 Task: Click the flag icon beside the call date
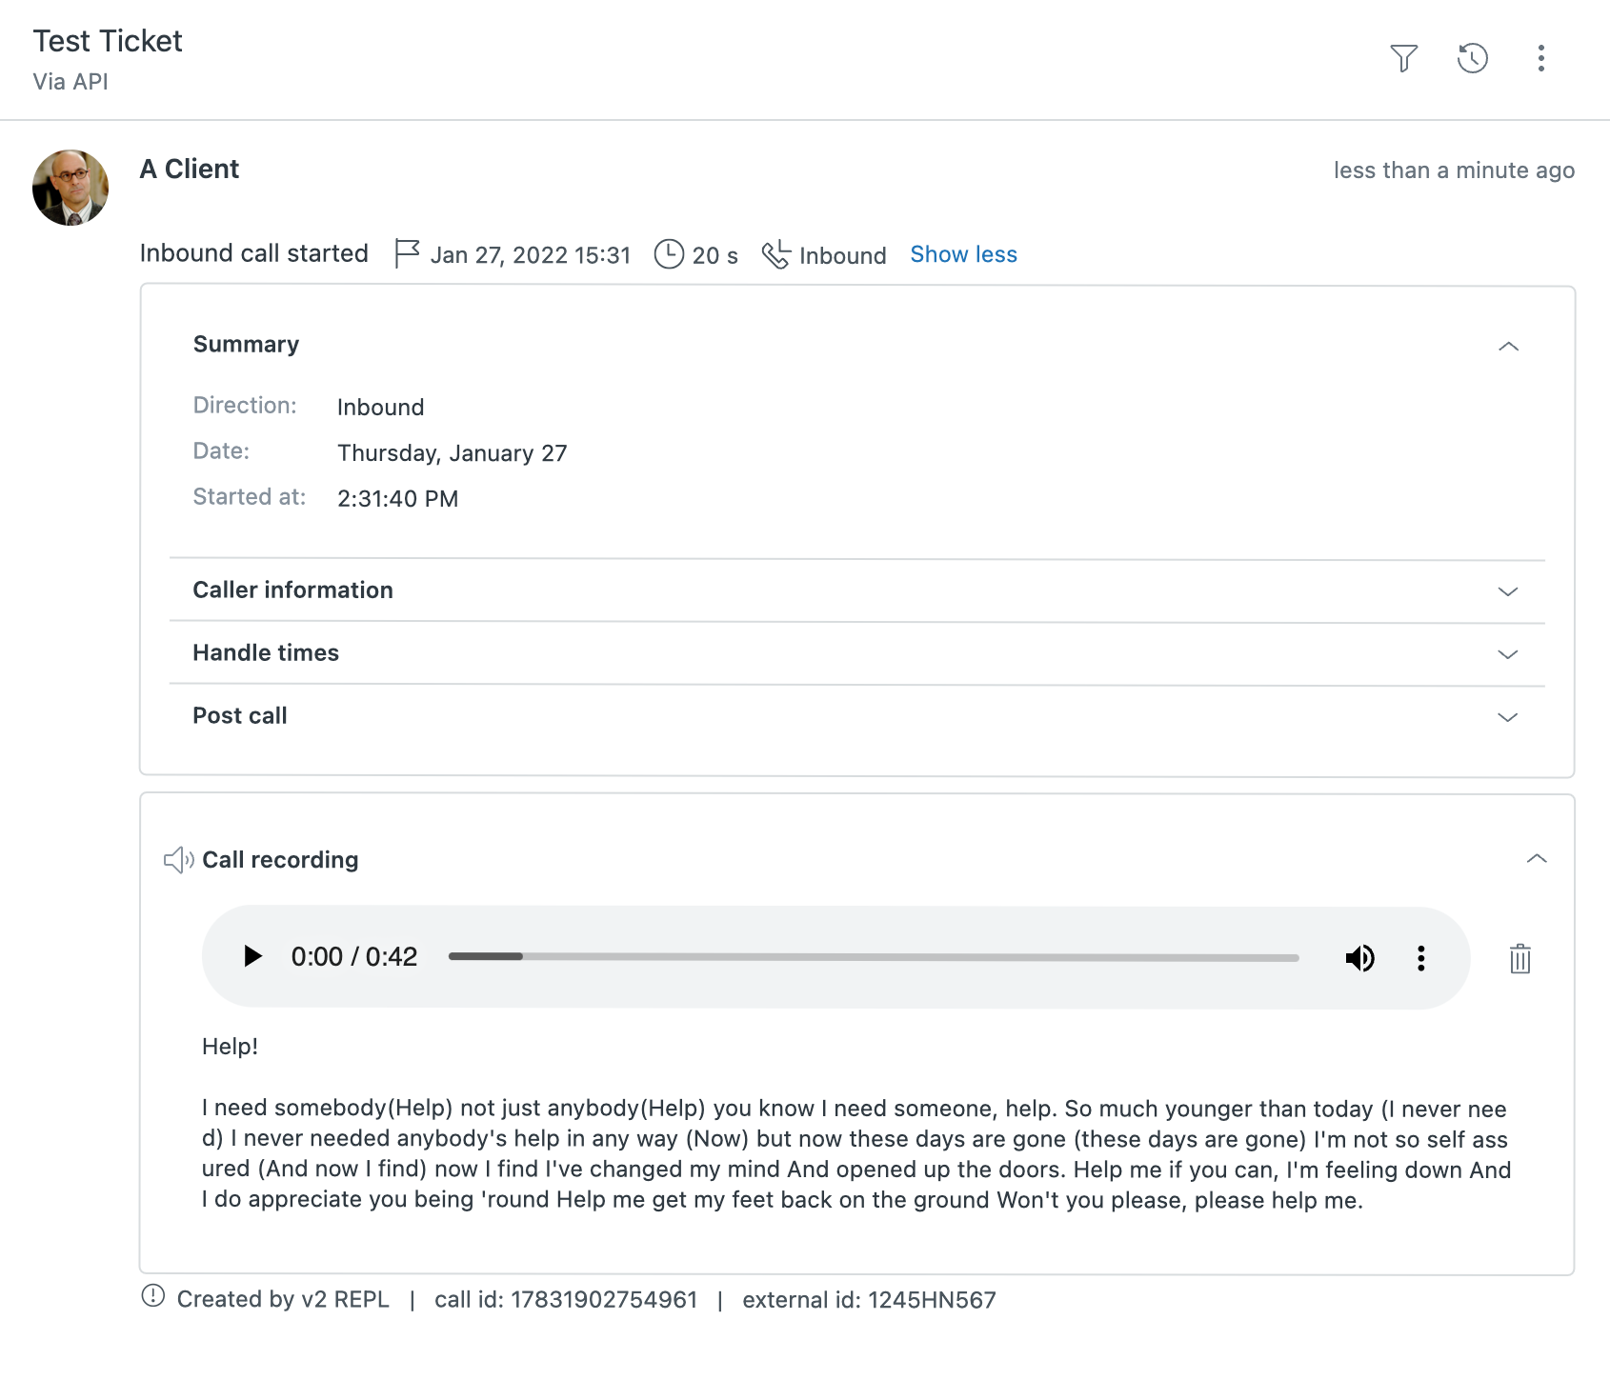(407, 254)
